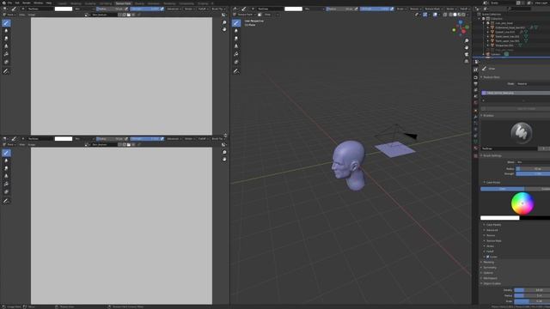Image resolution: width=550 pixels, height=309 pixels.
Task: Click the Render properties tab icon
Action: (x=476, y=77)
